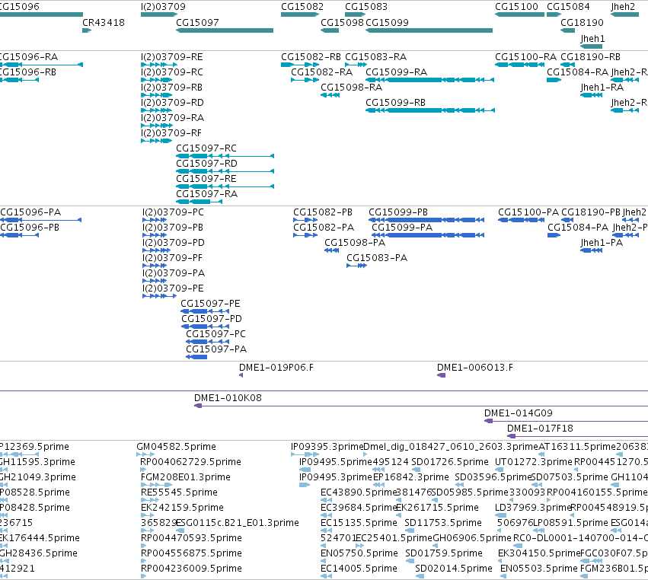Image resolution: width=648 pixels, height=580 pixels.
Task: Click transcript CG15099-RB glyph
Action: tap(429, 110)
